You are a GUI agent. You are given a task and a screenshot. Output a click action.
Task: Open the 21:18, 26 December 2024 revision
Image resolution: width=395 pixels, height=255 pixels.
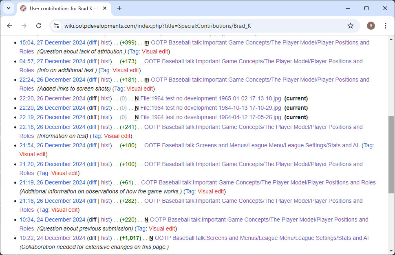(x=52, y=201)
